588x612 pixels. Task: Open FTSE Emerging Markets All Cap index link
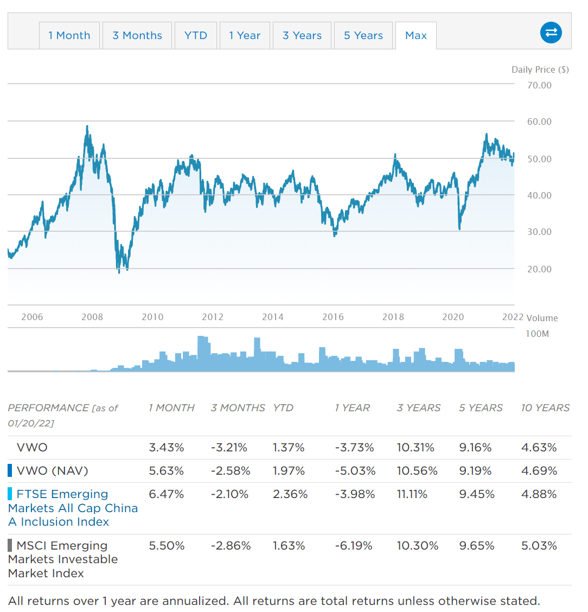(x=73, y=508)
